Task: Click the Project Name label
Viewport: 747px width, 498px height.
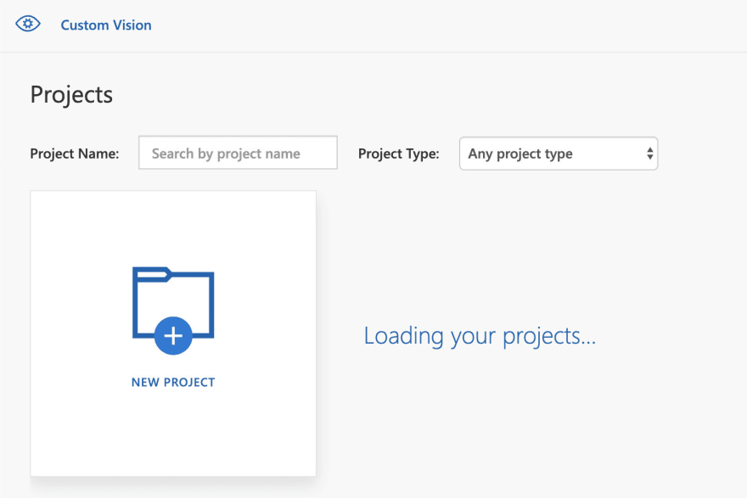Action: click(75, 154)
